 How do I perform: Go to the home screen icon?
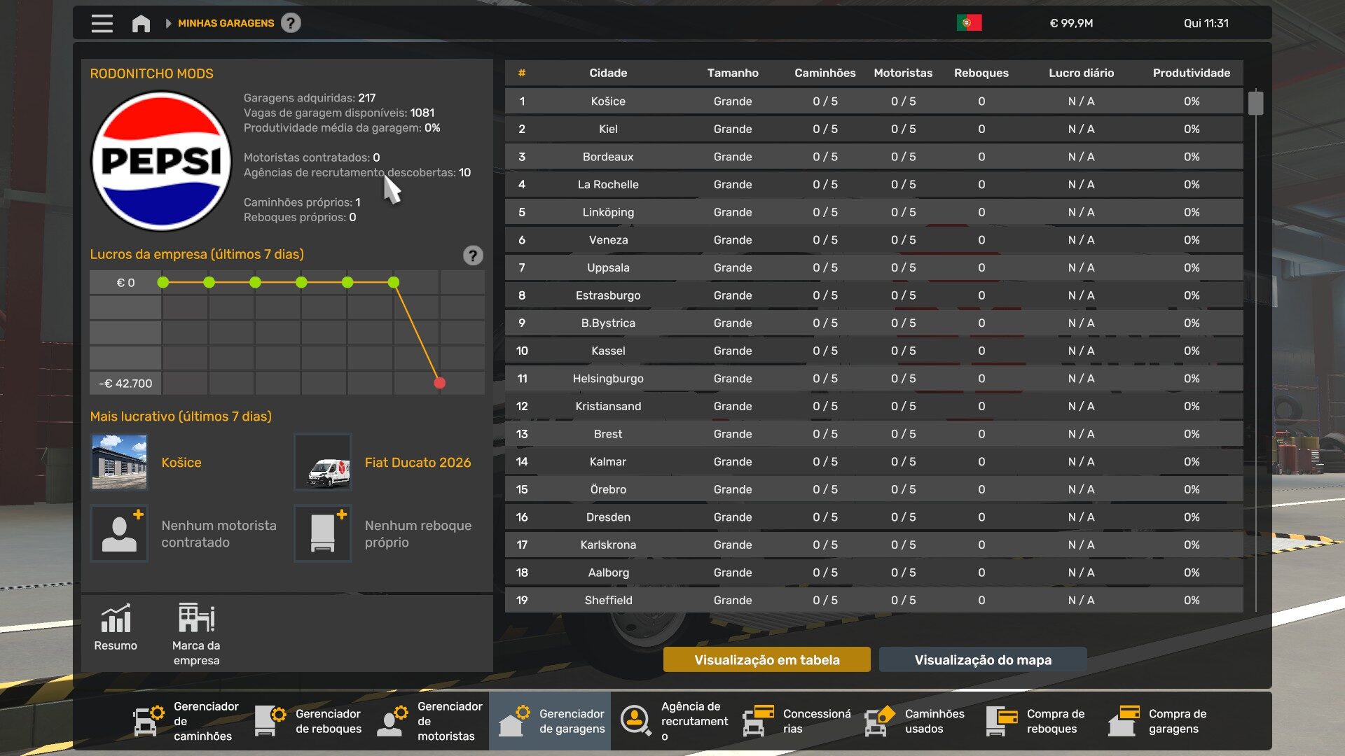(141, 23)
